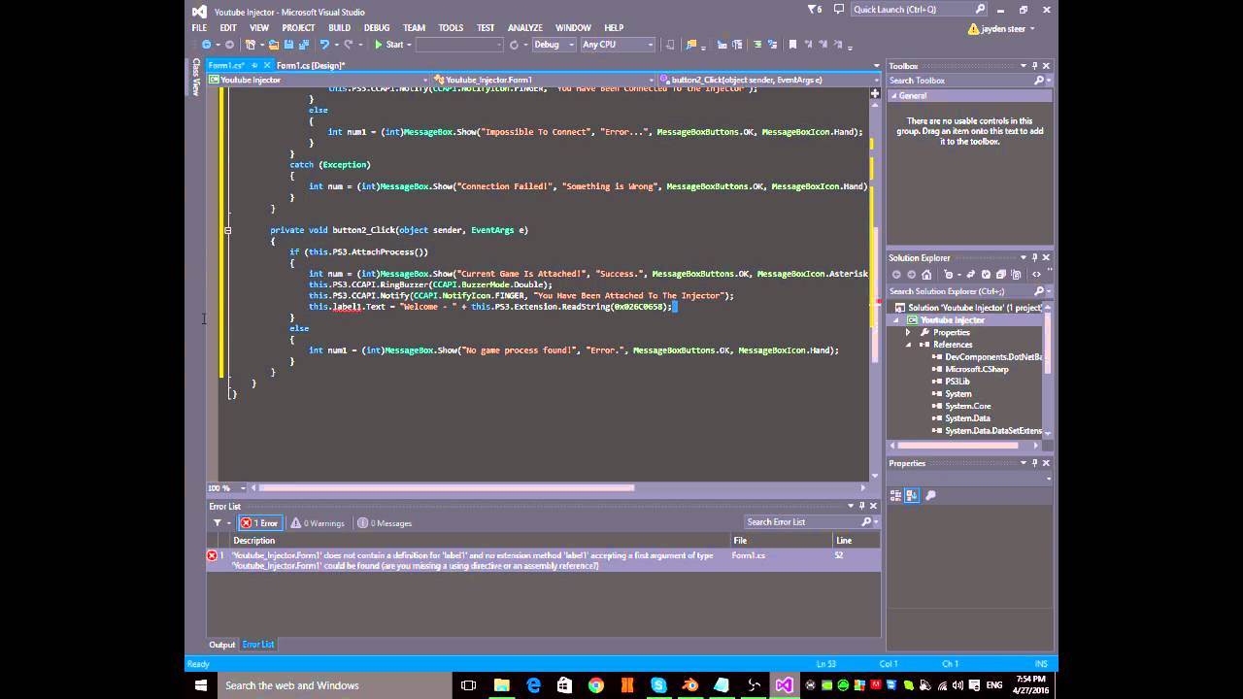Viewport: 1243px width, 699px height.
Task: Expand the Properties node in Solution Explorer
Action: click(908, 332)
